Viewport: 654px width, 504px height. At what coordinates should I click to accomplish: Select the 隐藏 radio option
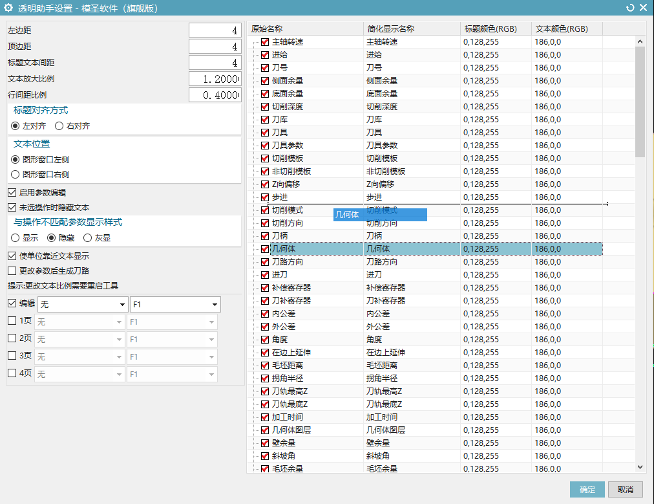[51, 238]
